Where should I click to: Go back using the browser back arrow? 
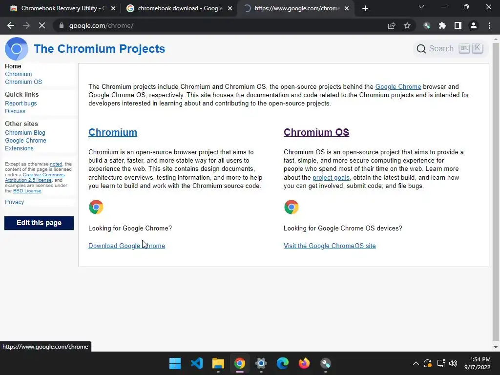11,25
